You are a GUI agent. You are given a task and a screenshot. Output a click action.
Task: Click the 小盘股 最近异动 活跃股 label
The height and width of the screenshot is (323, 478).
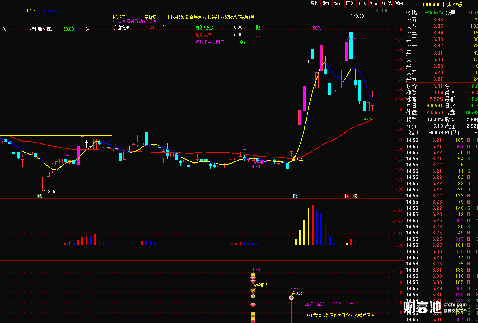(x=134, y=21)
